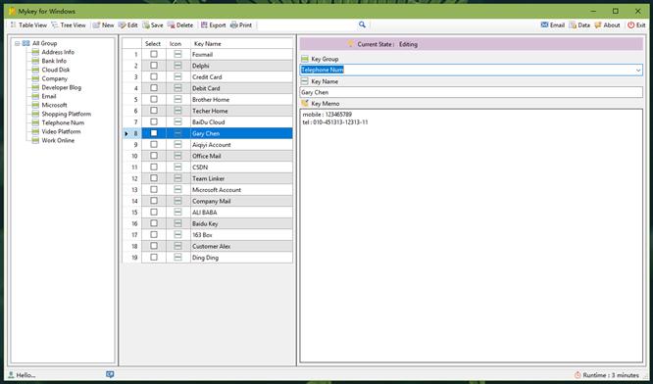The image size is (653, 384).
Task: Open the Email toolbar option
Action: (x=553, y=24)
